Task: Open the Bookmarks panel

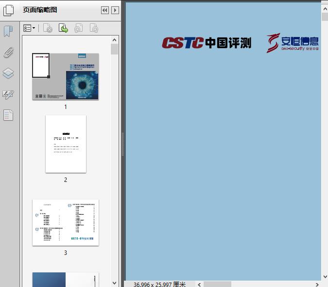Action: [x=8, y=32]
